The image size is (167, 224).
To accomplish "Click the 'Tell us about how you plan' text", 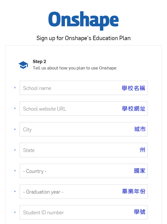I will pyautogui.click(x=74, y=68).
